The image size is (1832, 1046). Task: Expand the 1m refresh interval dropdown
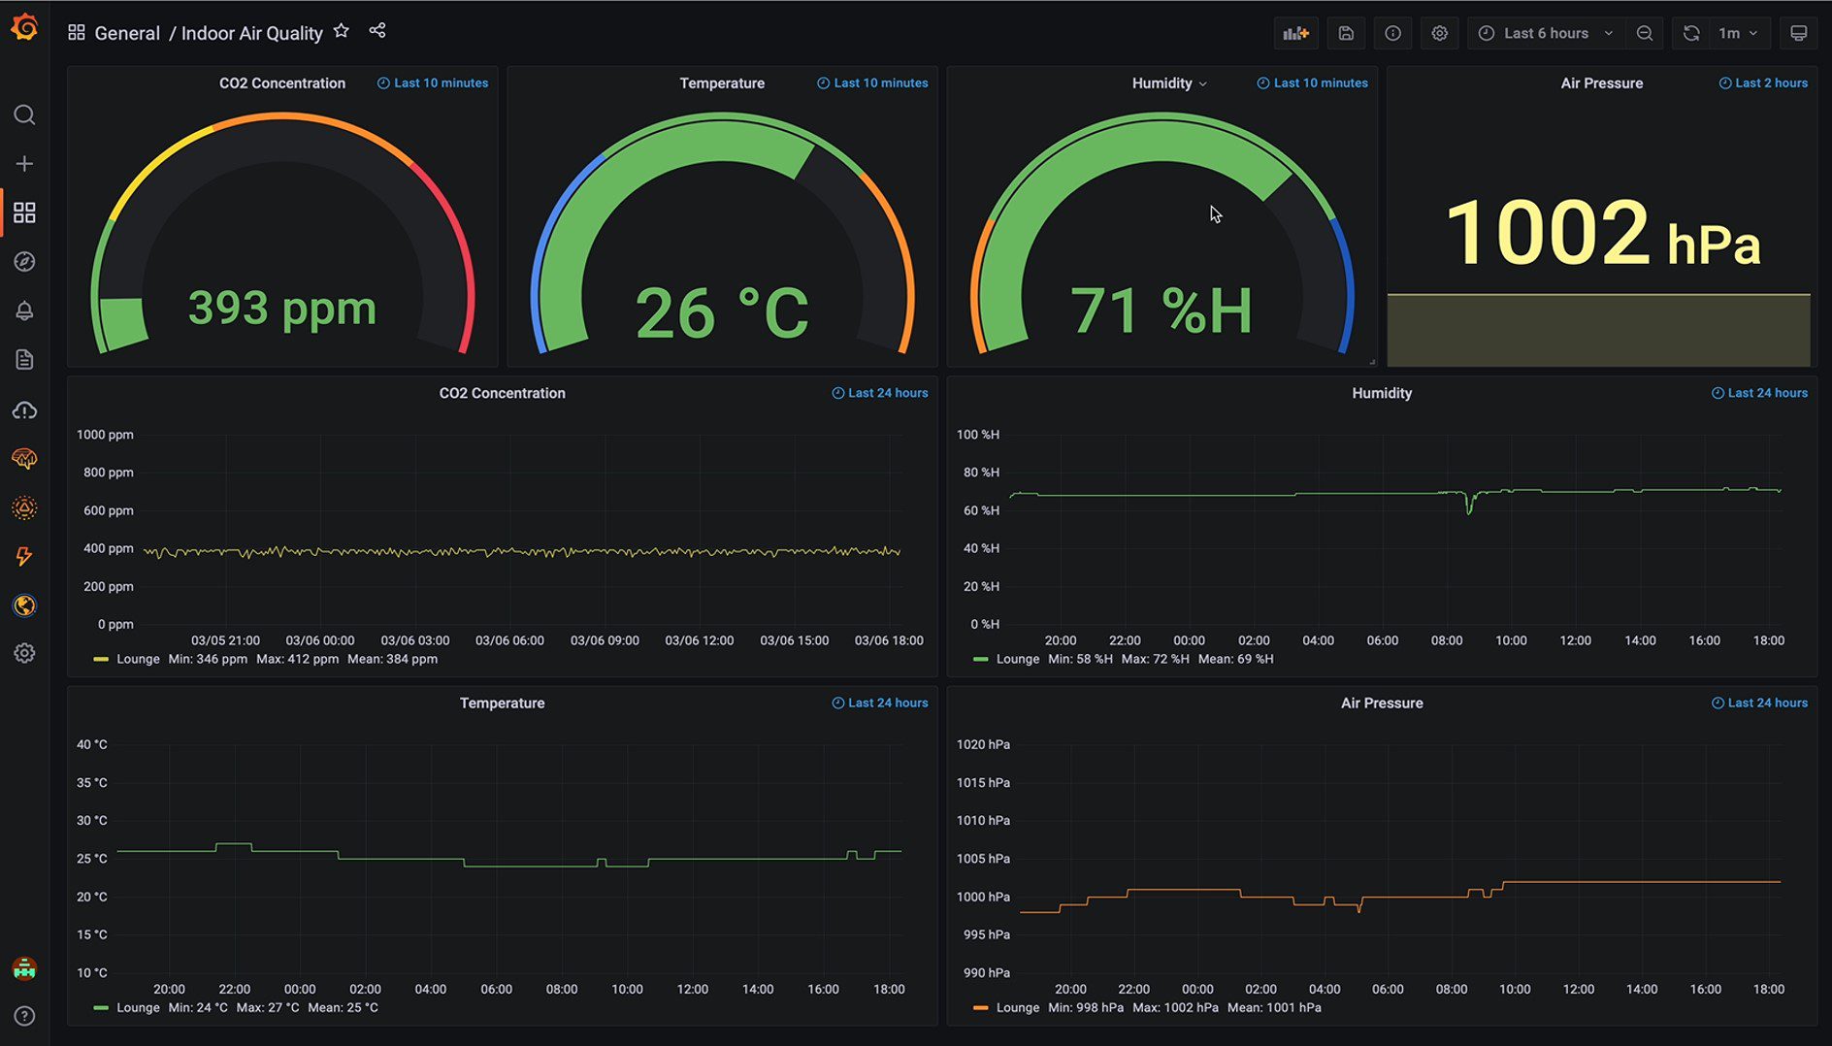point(1738,33)
